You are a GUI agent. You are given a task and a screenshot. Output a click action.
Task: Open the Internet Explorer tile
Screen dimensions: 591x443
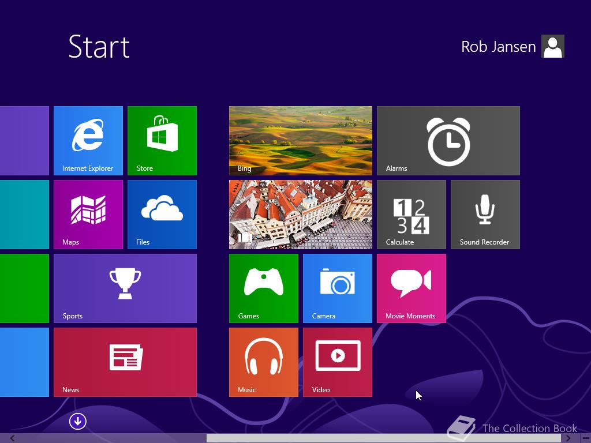pos(88,141)
